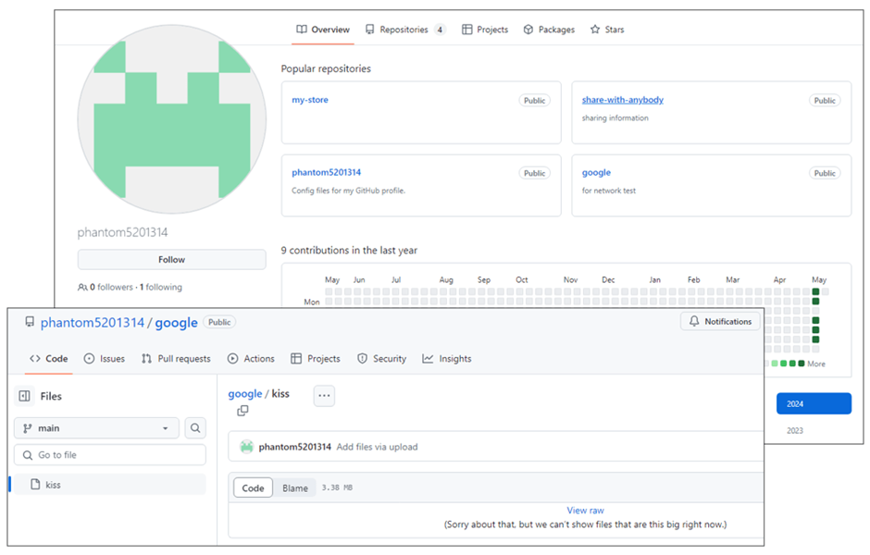Expand the main branch dropdown
Screen dimensions: 870x555
point(96,428)
